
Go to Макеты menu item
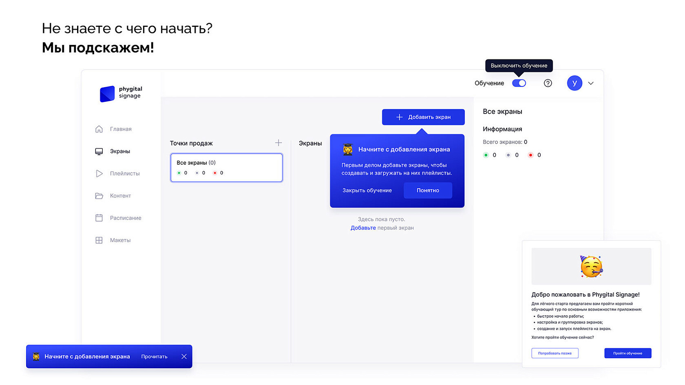click(x=120, y=240)
